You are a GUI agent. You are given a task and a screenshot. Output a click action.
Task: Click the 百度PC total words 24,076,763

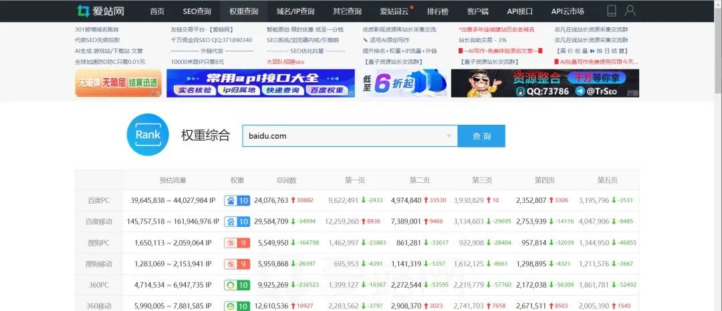271,201
